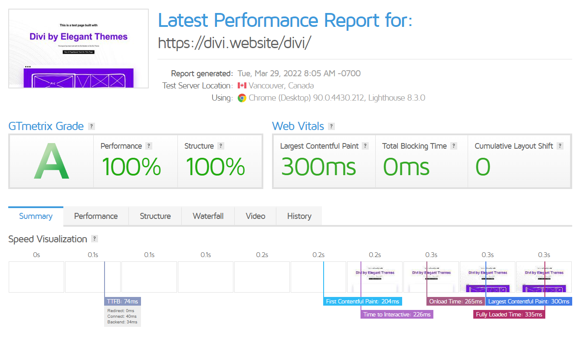Screen dimensions: 580x339
Task: Click help icon beside Structure score
Action: (220, 146)
